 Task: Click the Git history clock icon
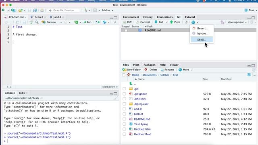(186, 22)
